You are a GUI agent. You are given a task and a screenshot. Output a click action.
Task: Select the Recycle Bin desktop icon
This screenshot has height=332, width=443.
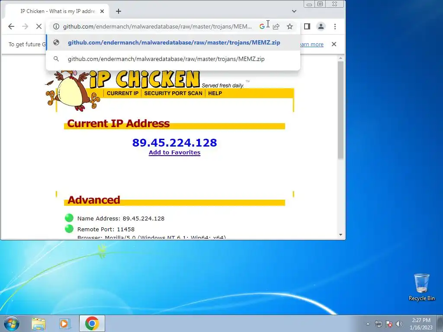pyautogui.click(x=421, y=287)
